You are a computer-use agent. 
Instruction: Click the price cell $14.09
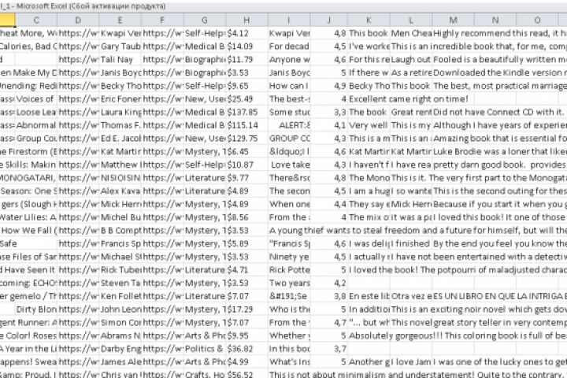(x=247, y=46)
